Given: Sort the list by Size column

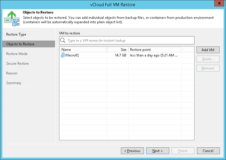Looking at the screenshot, I should tap(118, 50).
